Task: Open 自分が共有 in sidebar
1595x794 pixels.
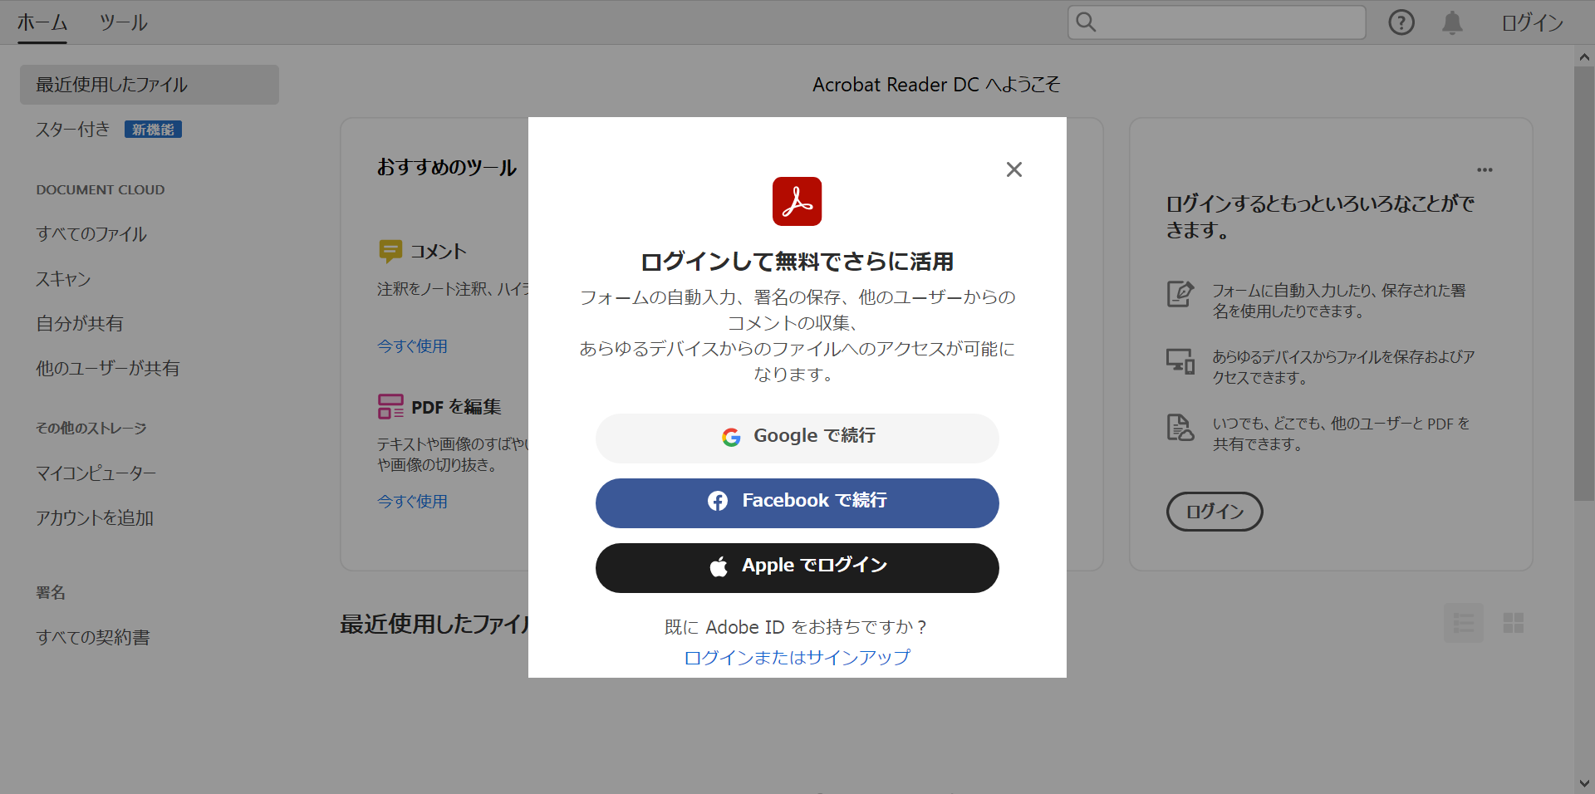Action: coord(80,324)
